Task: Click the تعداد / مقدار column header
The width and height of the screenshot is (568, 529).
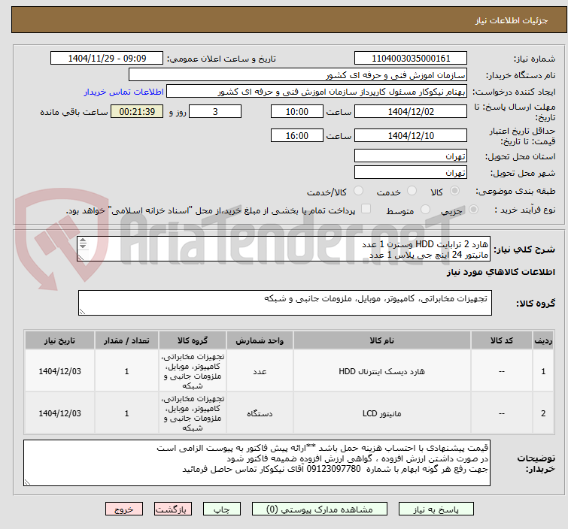Action: 126,340
